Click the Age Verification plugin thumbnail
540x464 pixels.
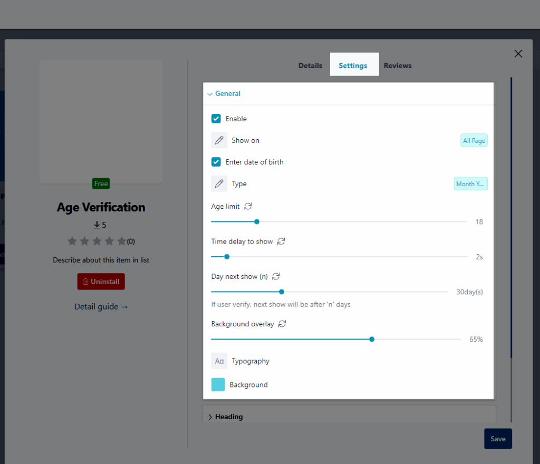[101, 121]
